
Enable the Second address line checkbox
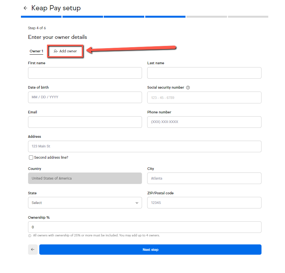click(x=31, y=157)
